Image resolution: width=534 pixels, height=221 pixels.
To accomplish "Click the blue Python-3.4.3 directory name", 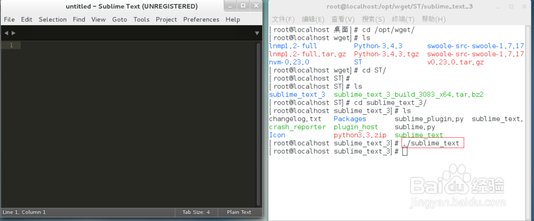I will click(378, 46).
